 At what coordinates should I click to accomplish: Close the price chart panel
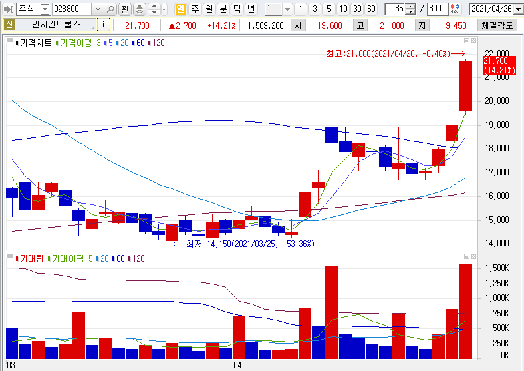pos(473,41)
